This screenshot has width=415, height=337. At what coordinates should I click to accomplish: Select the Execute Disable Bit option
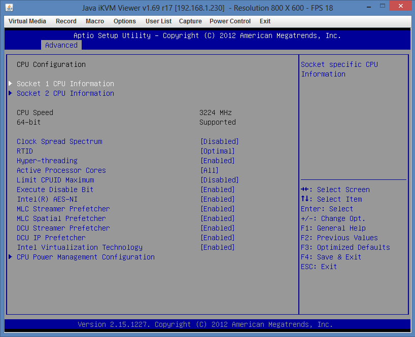[x=55, y=190]
